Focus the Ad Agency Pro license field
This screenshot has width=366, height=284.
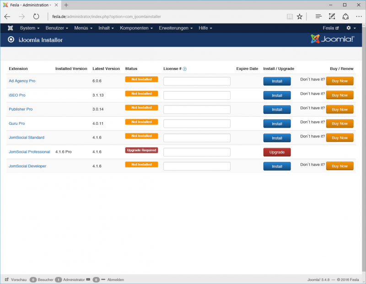[x=197, y=81]
